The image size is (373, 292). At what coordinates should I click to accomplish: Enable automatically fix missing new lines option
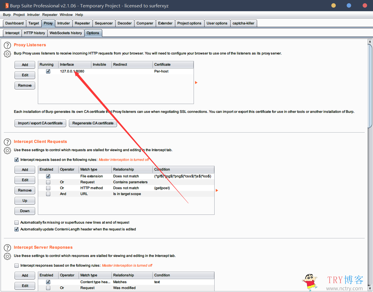17,222
